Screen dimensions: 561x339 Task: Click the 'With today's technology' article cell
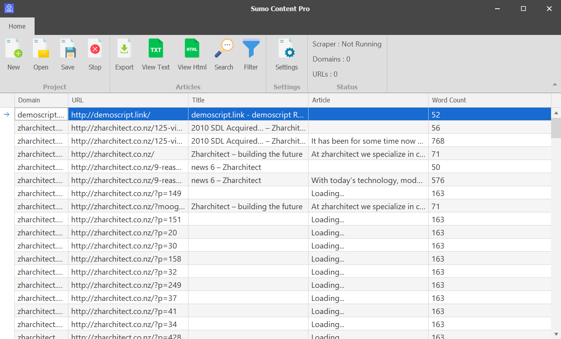(368, 180)
